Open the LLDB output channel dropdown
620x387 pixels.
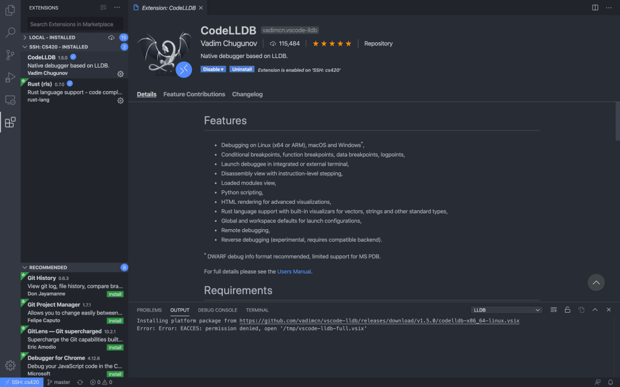506,309
